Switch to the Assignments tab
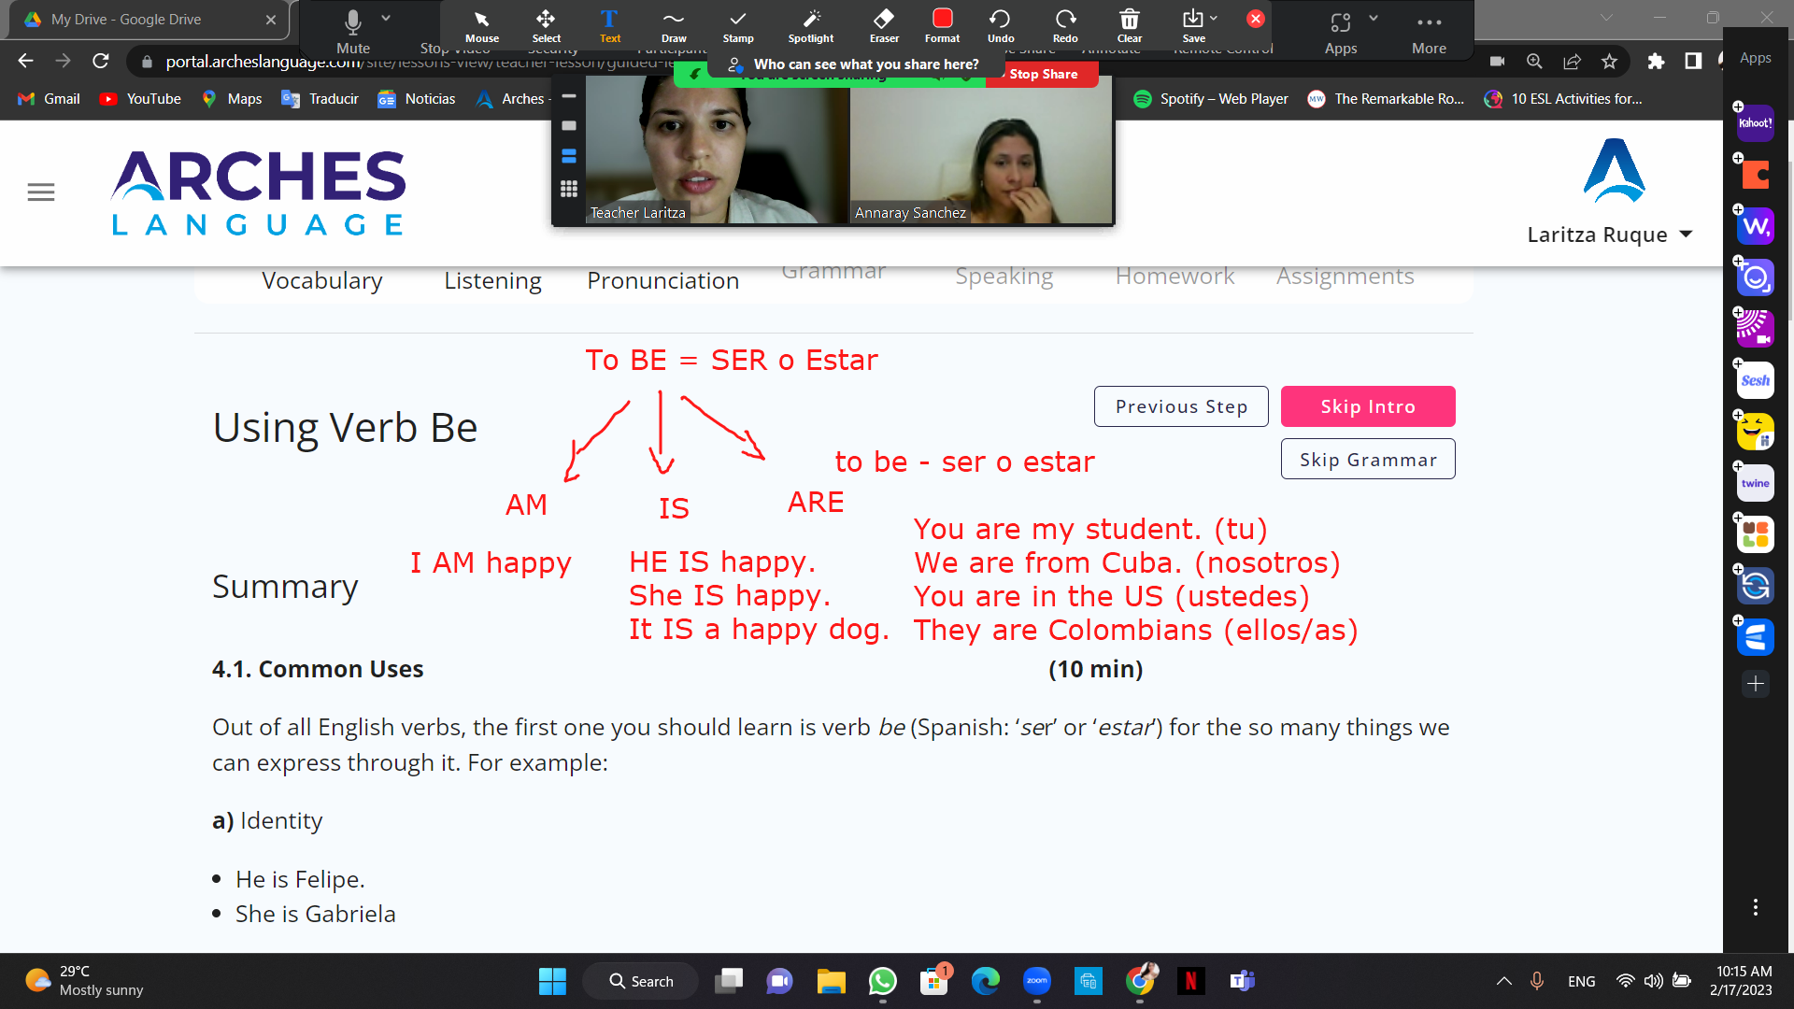Screen dimensions: 1794x1009 click(1345, 277)
